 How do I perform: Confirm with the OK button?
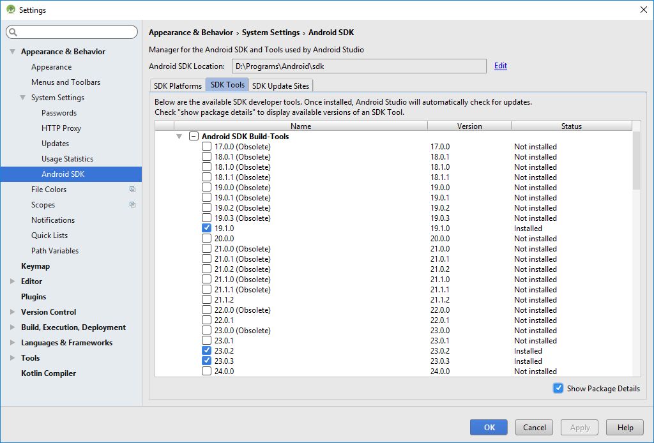pos(489,428)
